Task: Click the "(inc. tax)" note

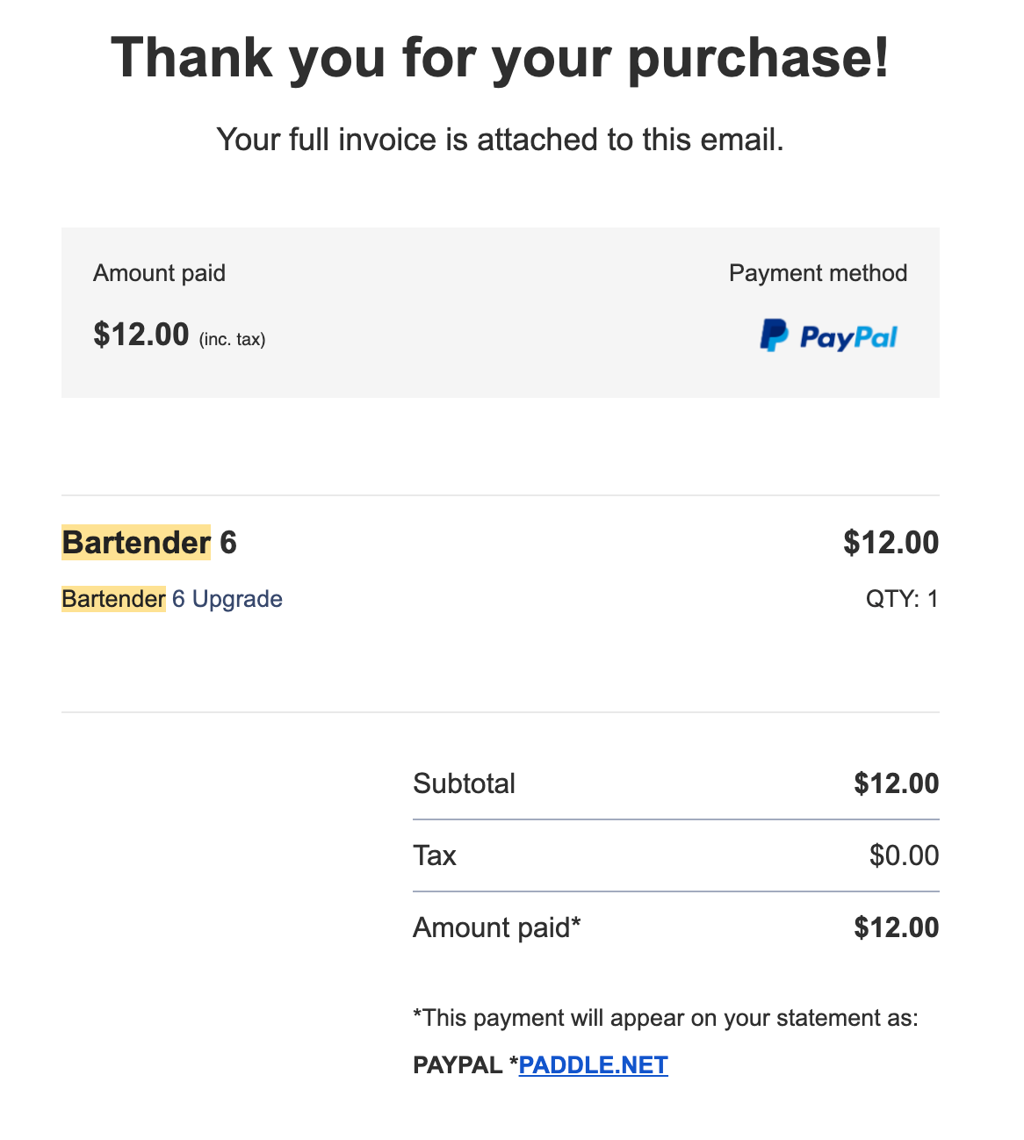Action: [x=232, y=339]
